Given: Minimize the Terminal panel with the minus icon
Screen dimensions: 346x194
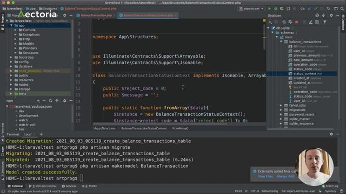Looking at the screenshot, I should 337,134.
